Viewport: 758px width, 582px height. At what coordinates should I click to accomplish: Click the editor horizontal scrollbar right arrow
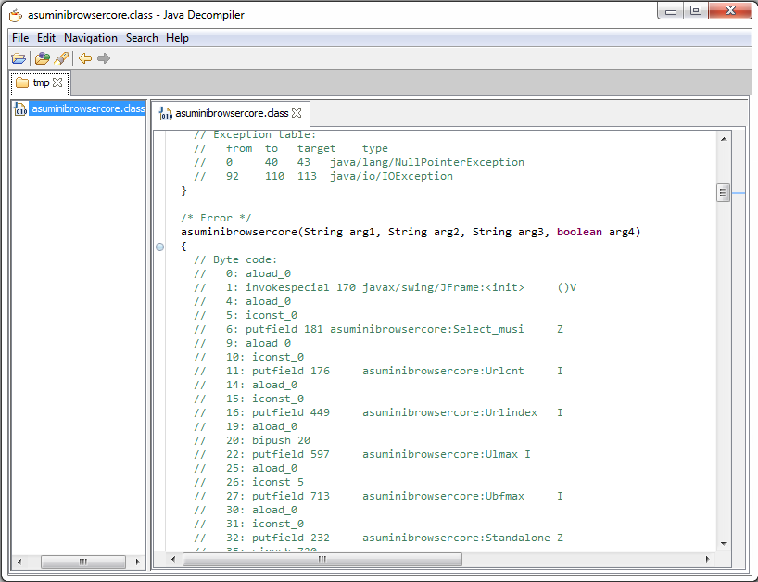[x=707, y=559]
